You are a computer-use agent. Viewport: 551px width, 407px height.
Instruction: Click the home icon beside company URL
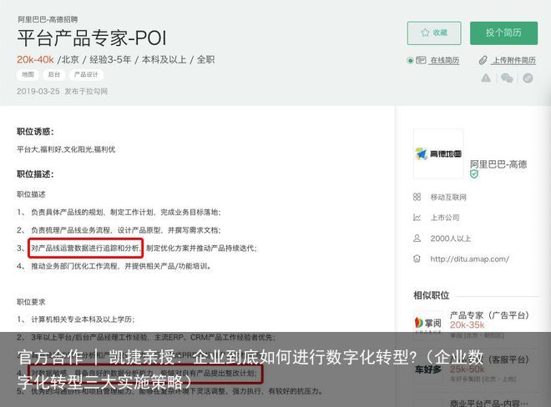417,259
